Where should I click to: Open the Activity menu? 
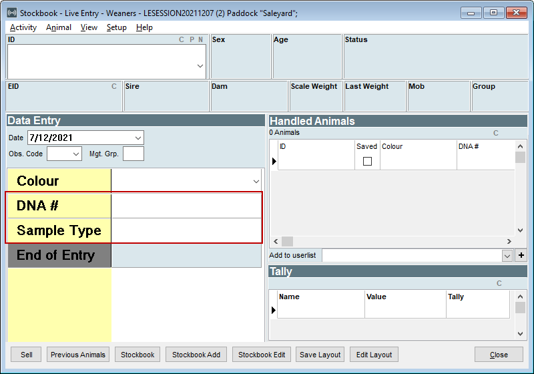[23, 27]
